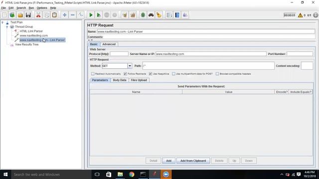Image resolution: width=319 pixels, height=179 pixels.
Task: Uncheck Follow Redirects checkbox
Action: [125, 74]
